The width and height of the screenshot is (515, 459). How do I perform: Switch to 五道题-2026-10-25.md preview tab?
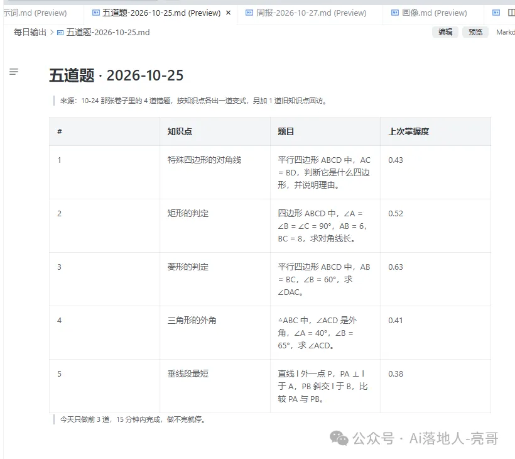point(161,13)
